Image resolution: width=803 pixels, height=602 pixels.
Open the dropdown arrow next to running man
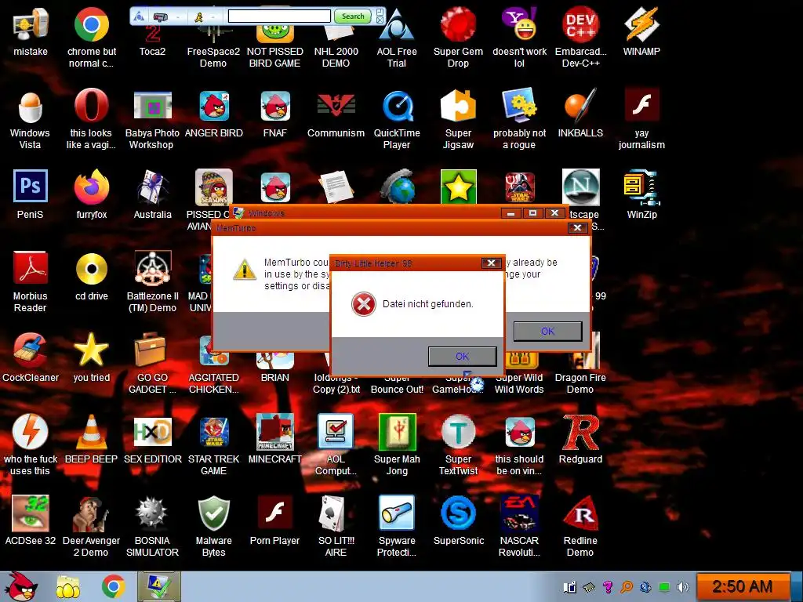[x=212, y=17]
